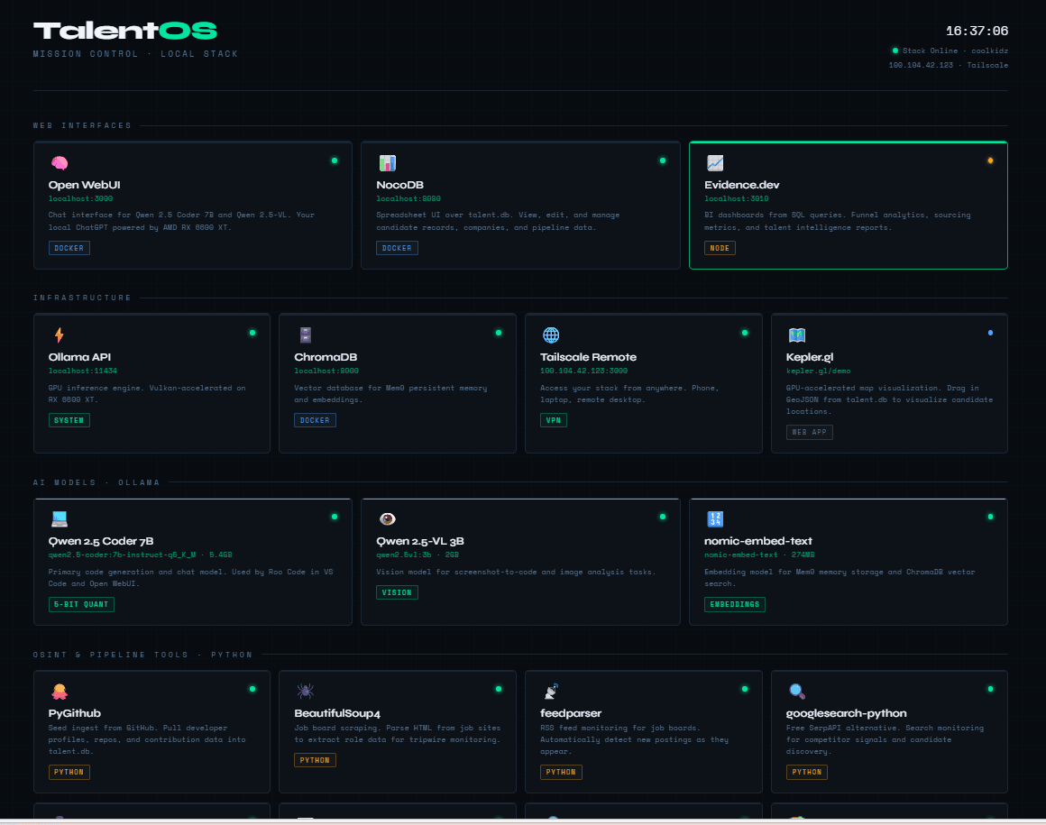
Task: Open the NocoDB card title
Action: tap(399, 185)
